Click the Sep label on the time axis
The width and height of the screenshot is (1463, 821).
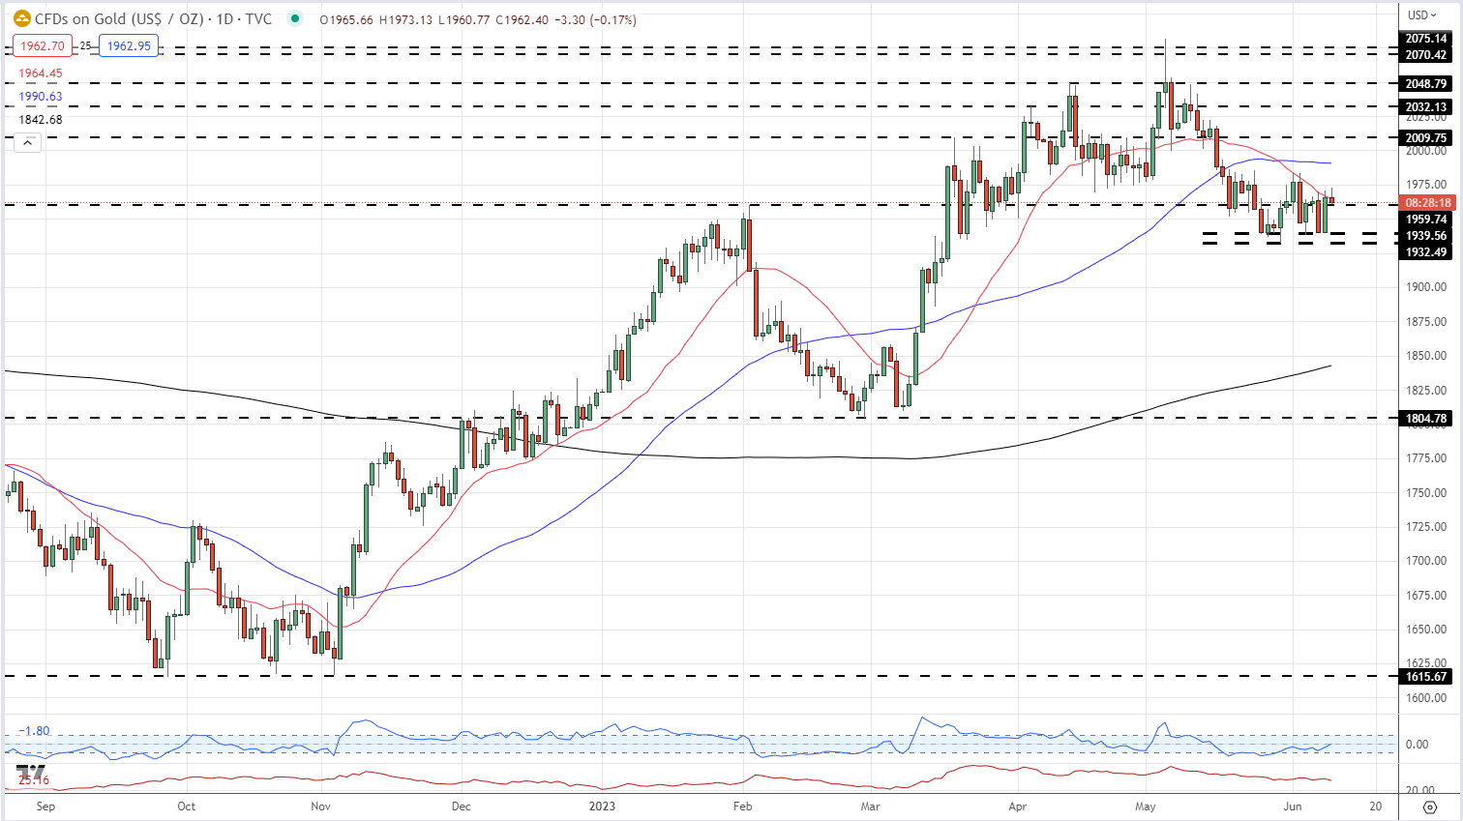pos(45,806)
